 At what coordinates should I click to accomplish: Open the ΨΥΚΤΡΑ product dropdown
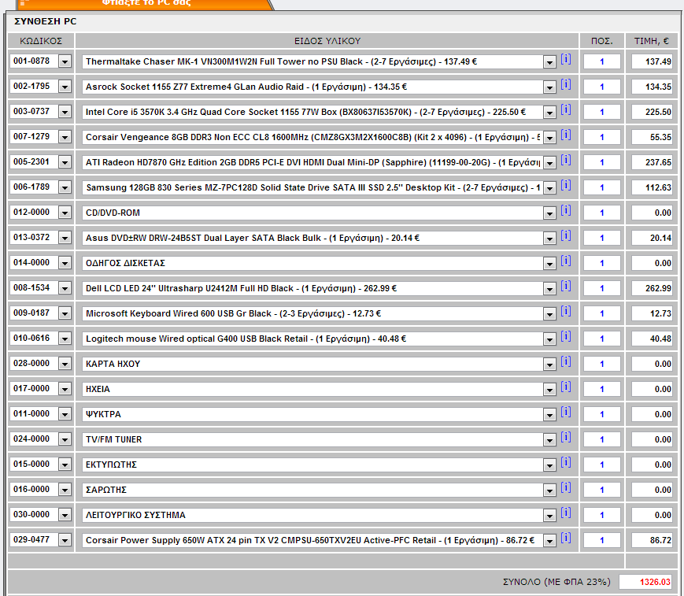(549, 415)
